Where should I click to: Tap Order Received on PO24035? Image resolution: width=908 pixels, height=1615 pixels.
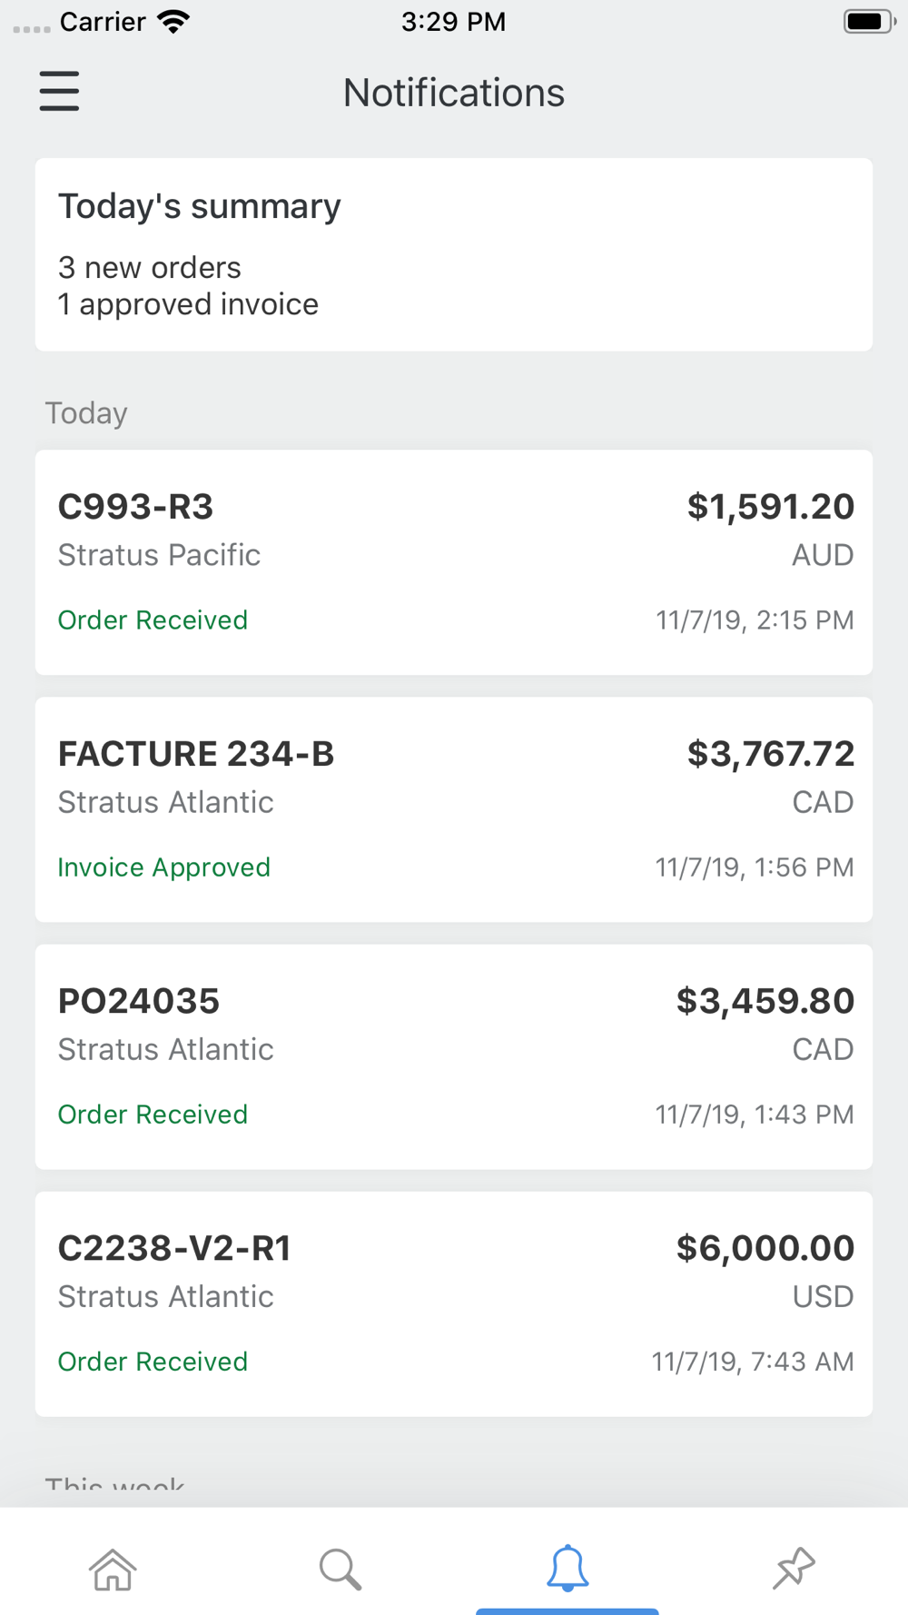click(x=153, y=1115)
